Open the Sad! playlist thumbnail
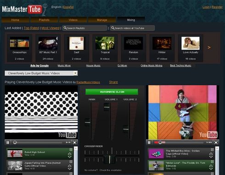The height and width of the screenshot is (175, 225). (76, 43)
